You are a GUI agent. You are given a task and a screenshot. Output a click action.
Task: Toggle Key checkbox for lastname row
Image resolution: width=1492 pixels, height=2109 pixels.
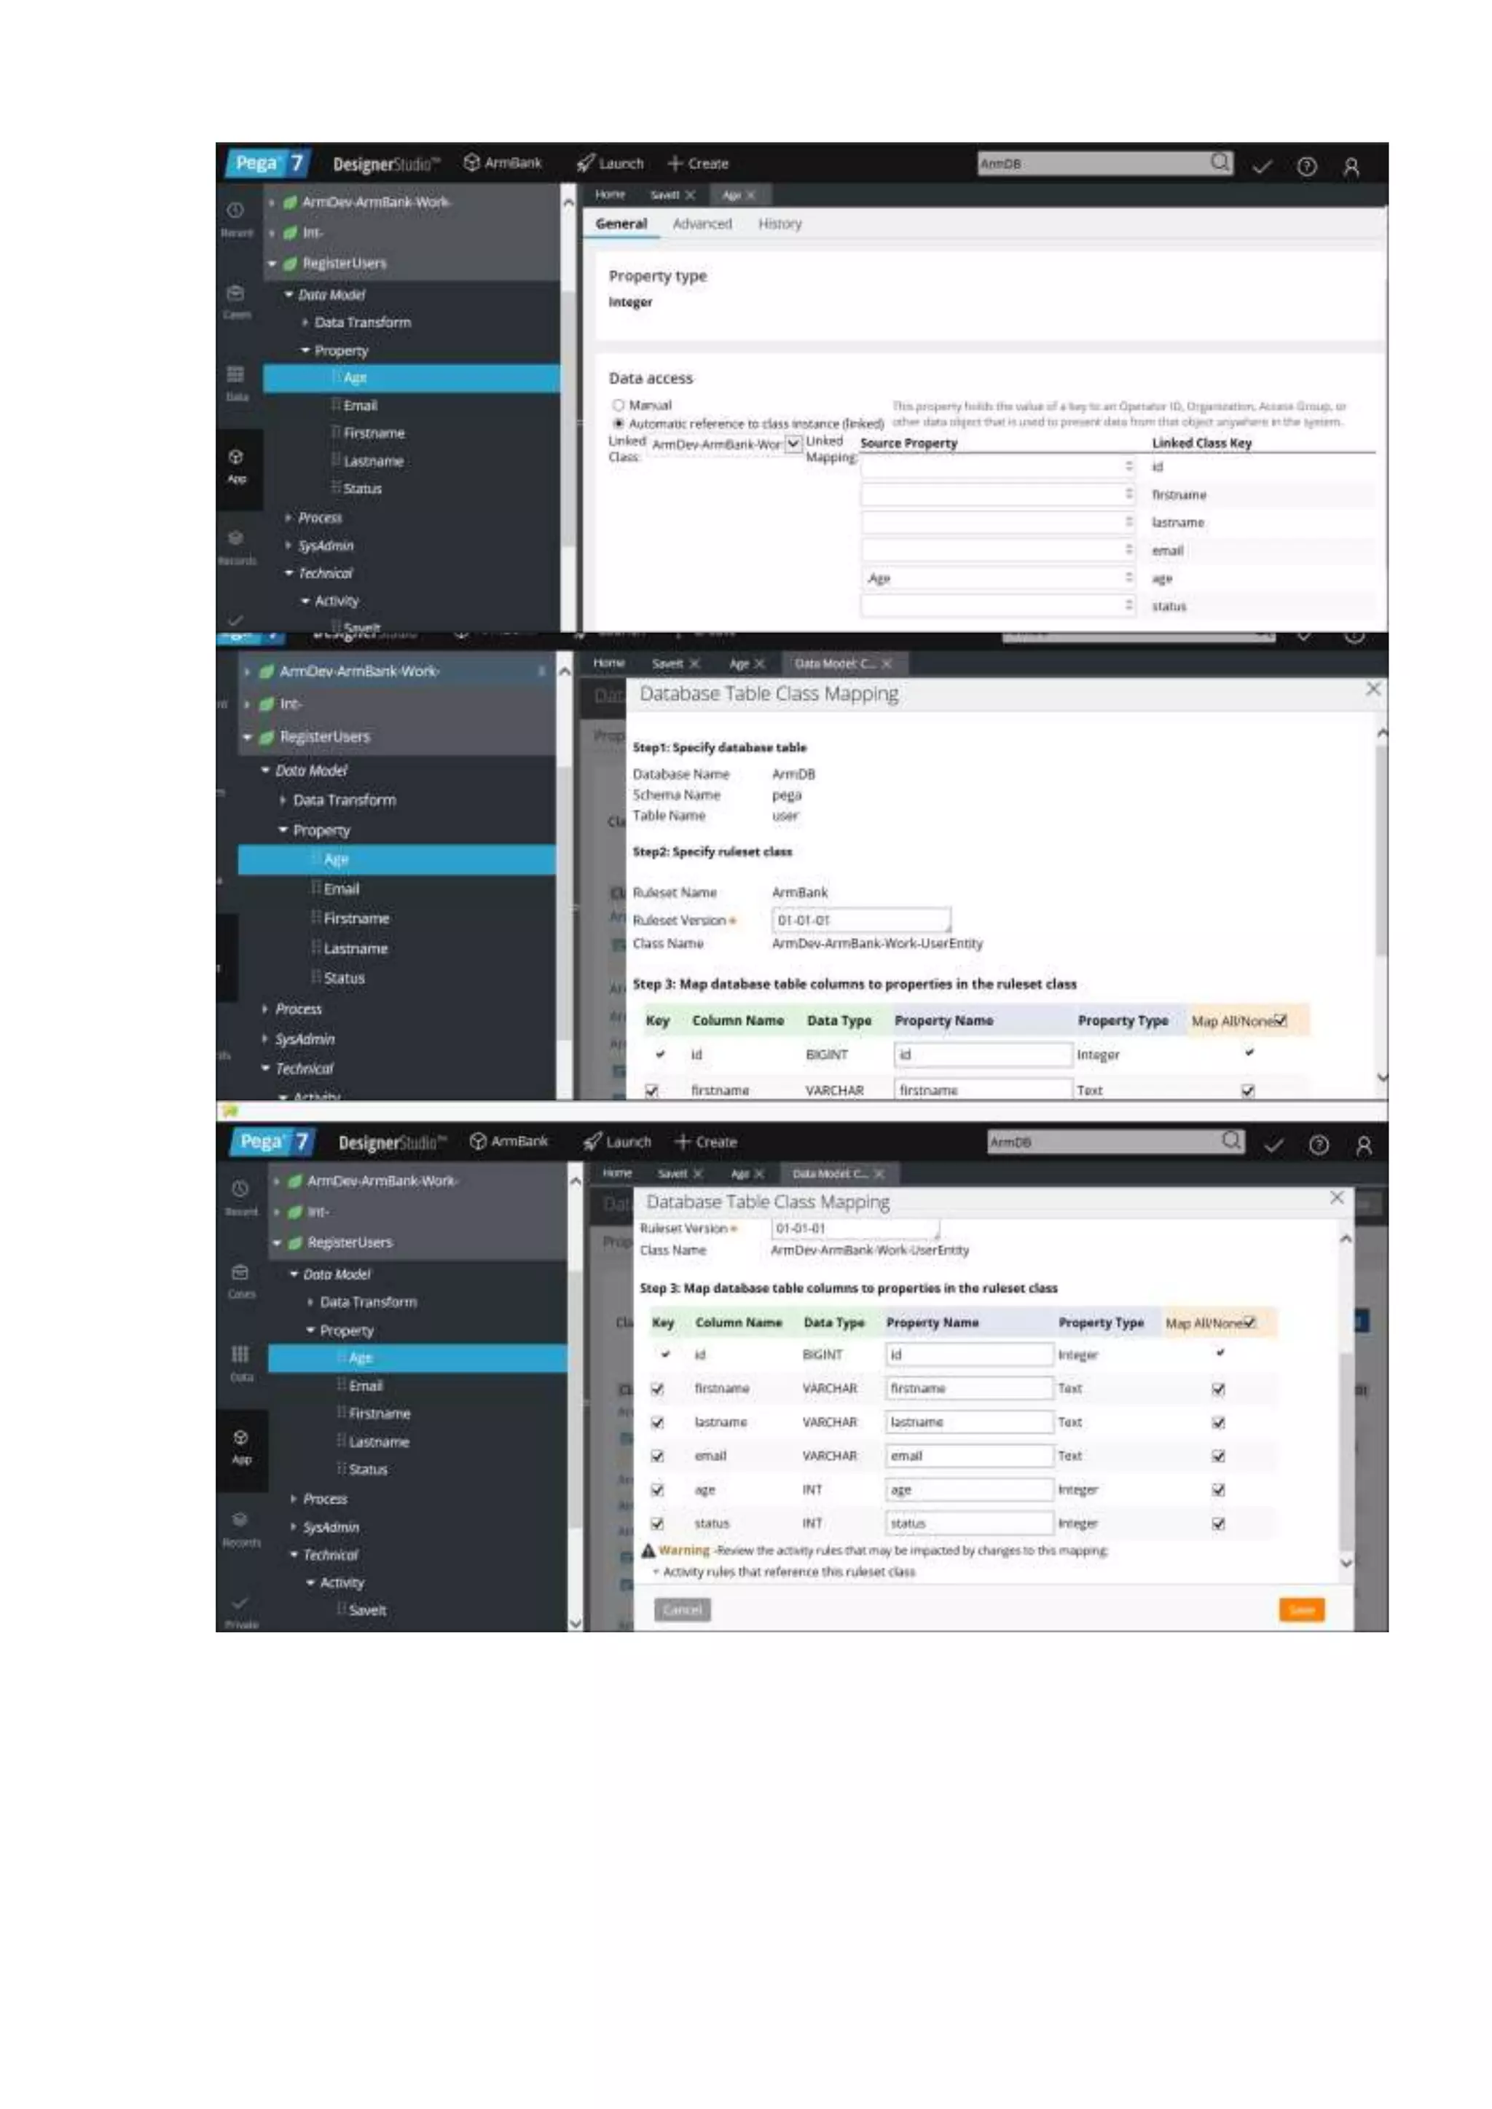pyautogui.click(x=657, y=1423)
